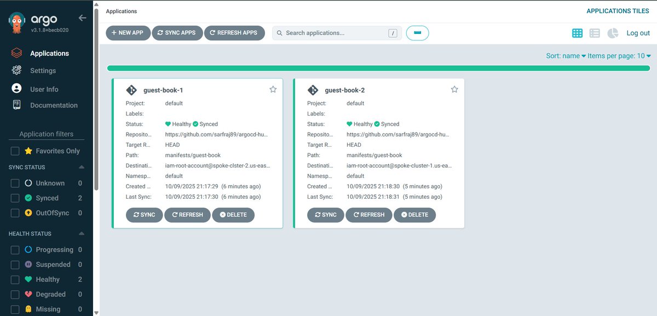Switch to pie chart summary view

pyautogui.click(x=612, y=33)
